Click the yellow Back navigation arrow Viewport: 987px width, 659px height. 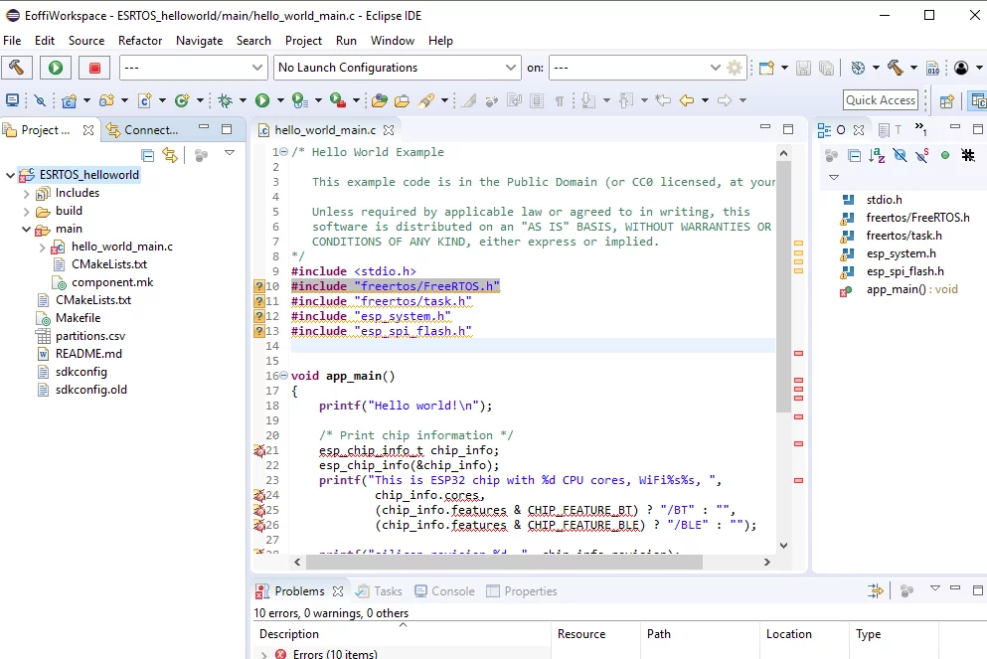tap(686, 100)
